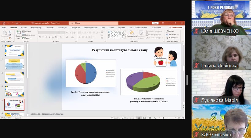Select slide 3 thumbnail in slide panel

coord(14,78)
